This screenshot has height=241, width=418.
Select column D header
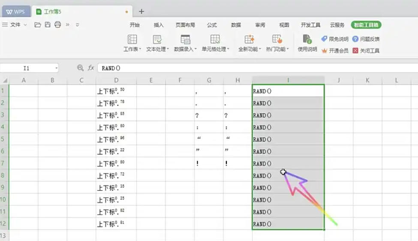pos(116,80)
